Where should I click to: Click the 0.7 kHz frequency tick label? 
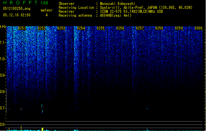[x=3, y=108]
